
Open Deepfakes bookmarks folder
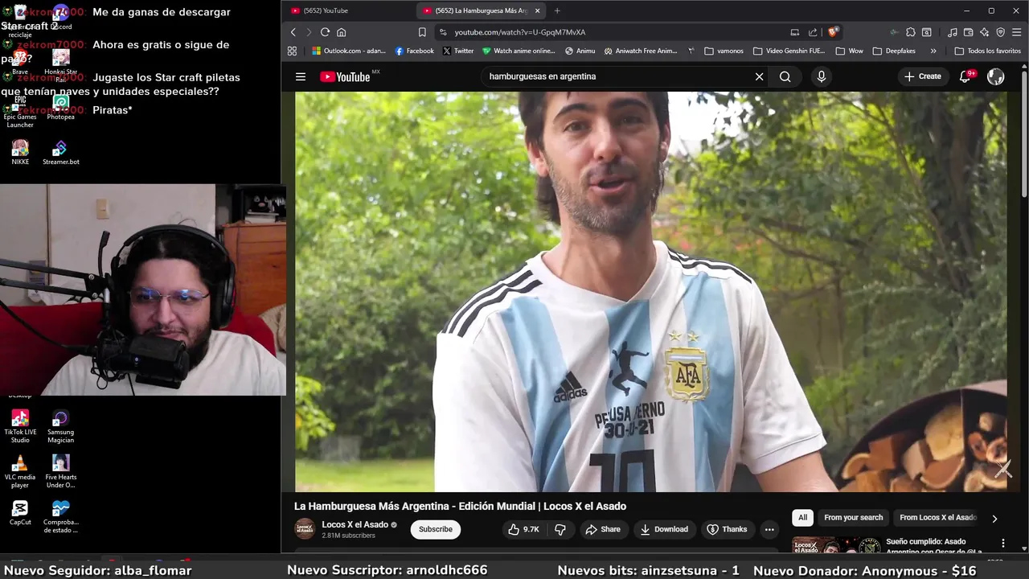click(x=894, y=51)
